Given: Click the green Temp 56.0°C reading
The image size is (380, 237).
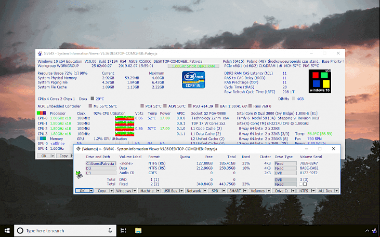Looking at the screenshot, I should [320, 134].
